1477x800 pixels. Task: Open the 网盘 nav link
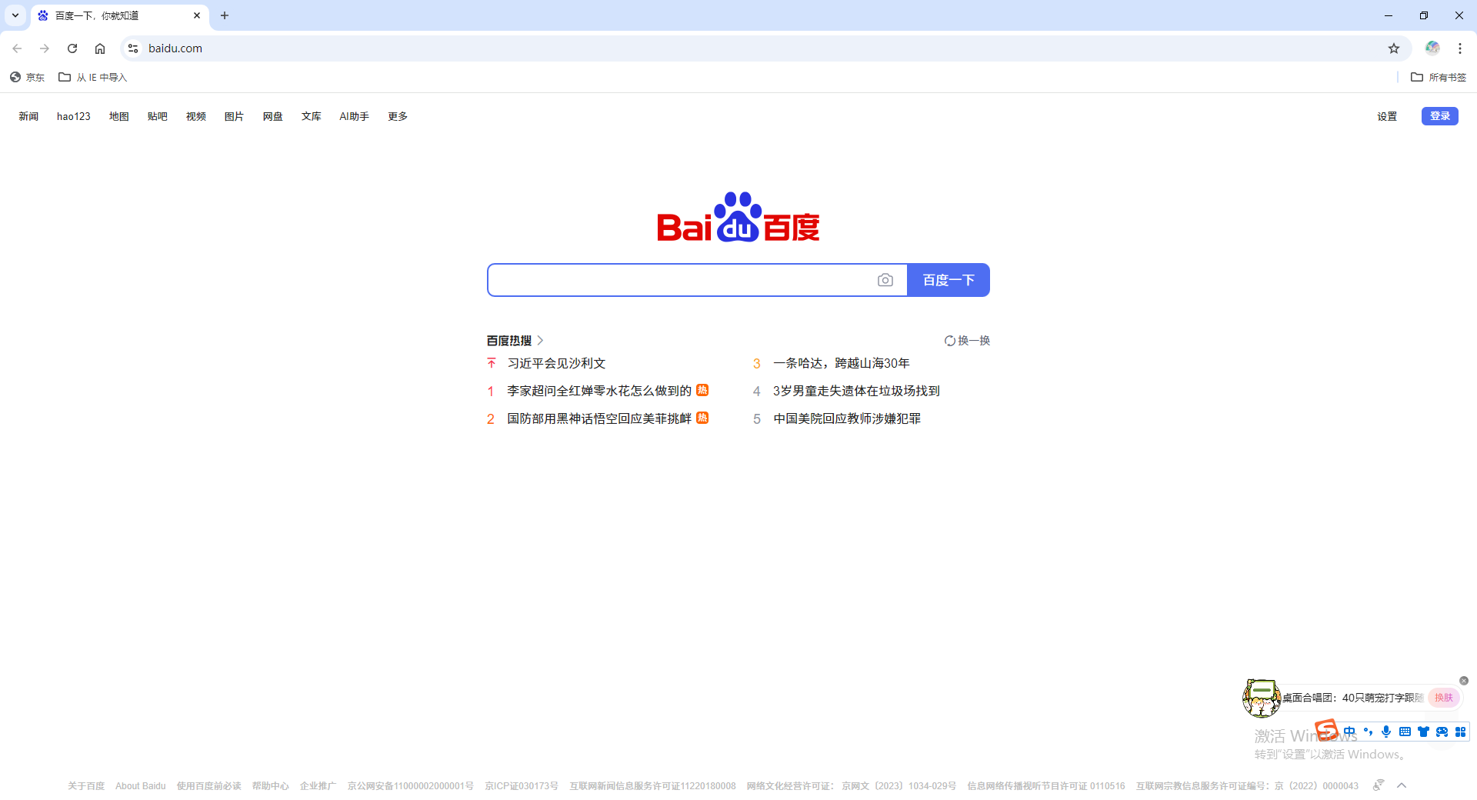[273, 116]
